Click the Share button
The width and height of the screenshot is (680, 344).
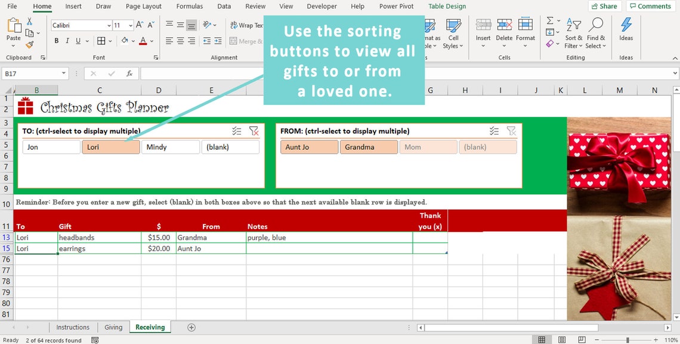[x=604, y=5]
